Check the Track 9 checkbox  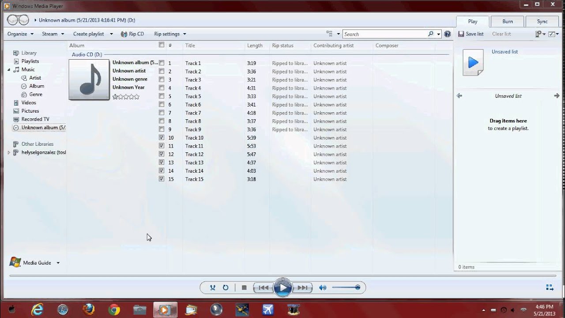[162, 129]
